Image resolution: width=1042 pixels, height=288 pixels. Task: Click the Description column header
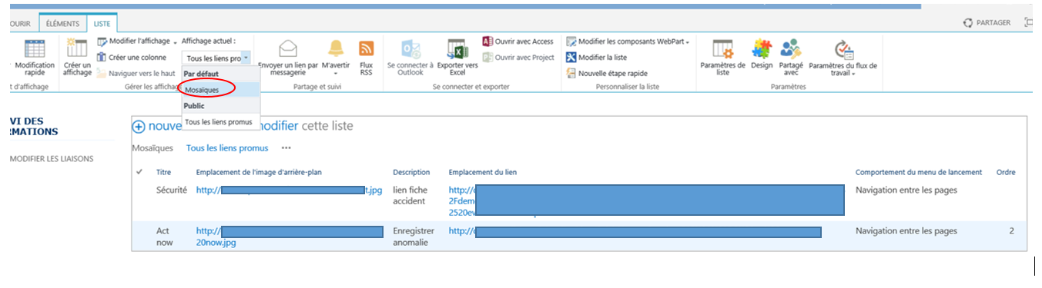click(x=411, y=172)
